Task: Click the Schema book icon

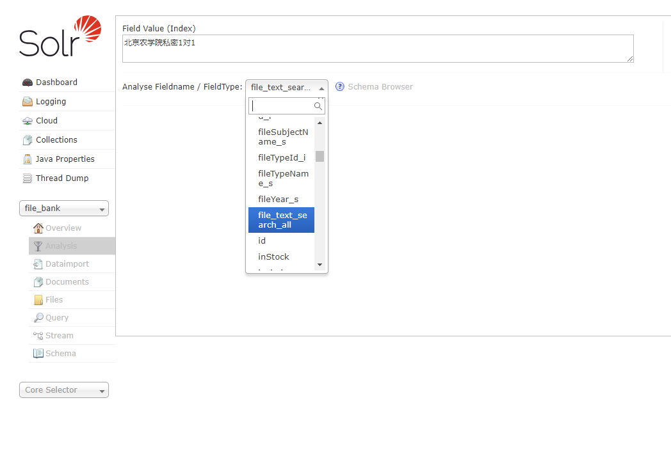Action: pyautogui.click(x=38, y=354)
